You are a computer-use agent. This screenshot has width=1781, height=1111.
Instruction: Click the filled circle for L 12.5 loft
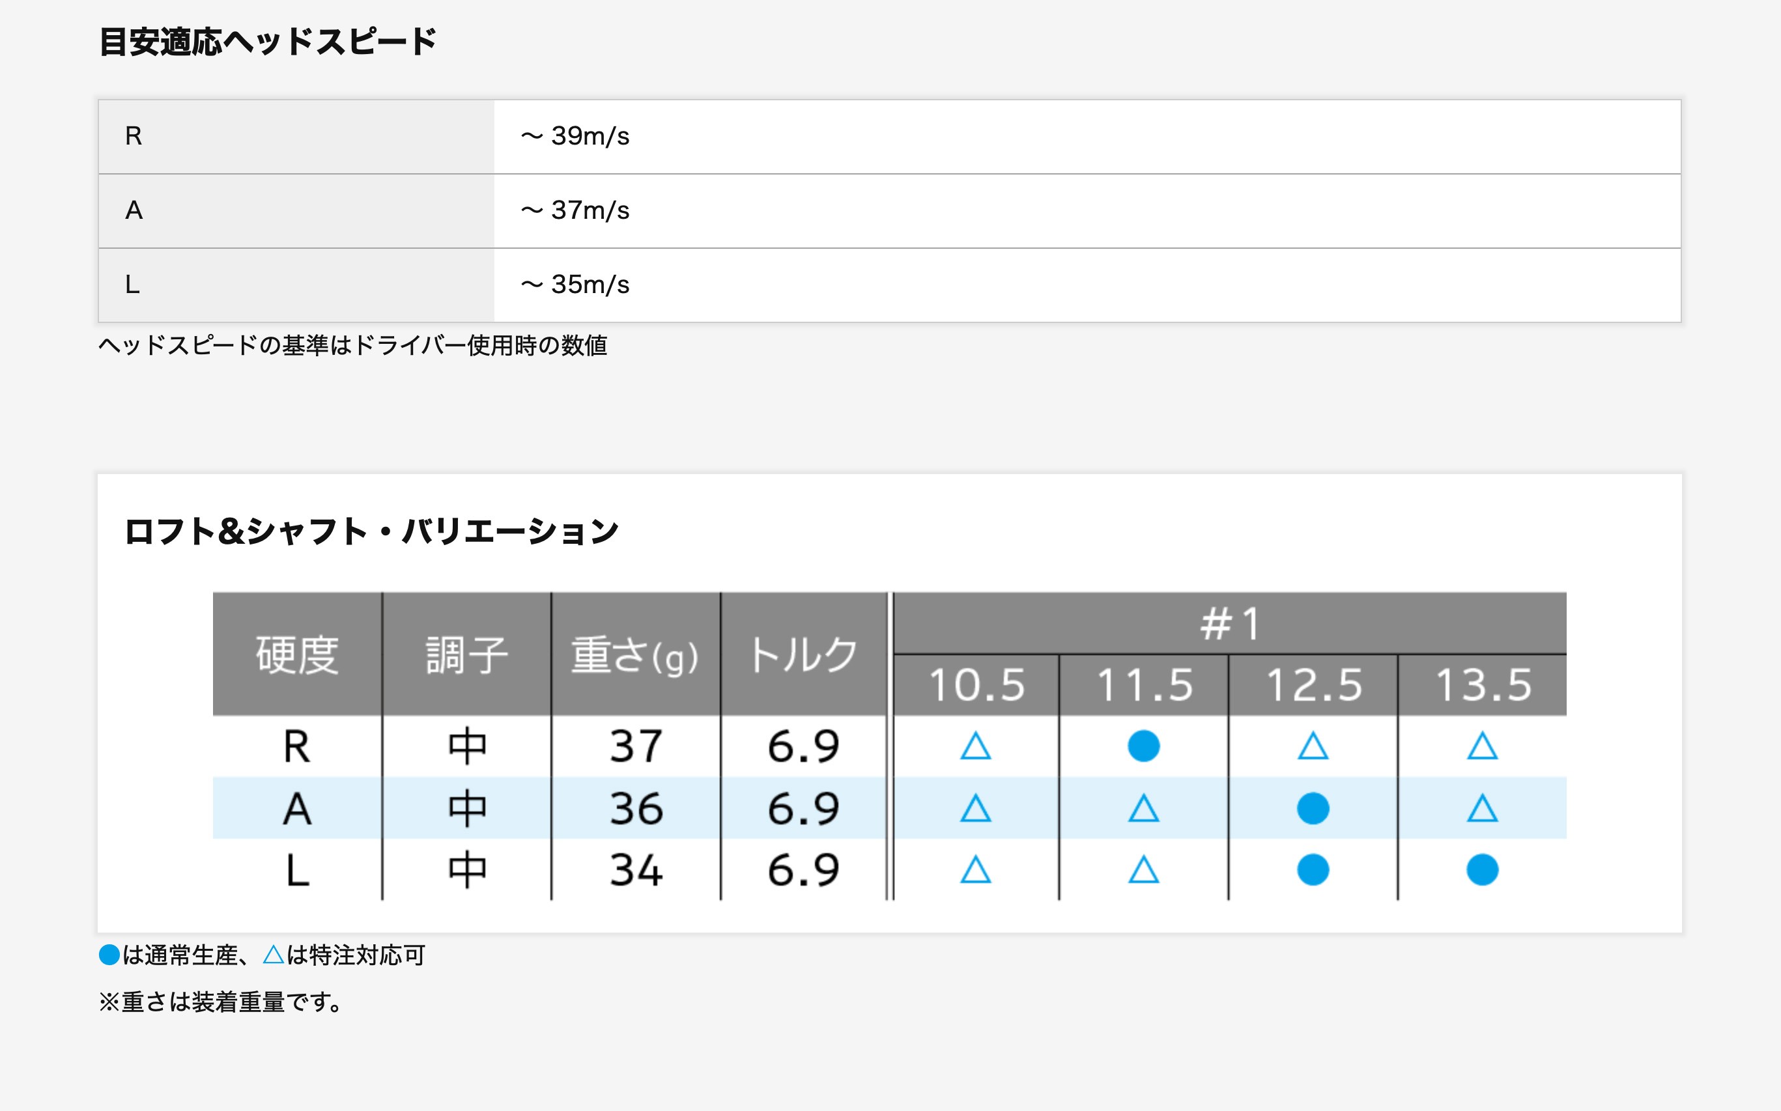click(x=1313, y=870)
